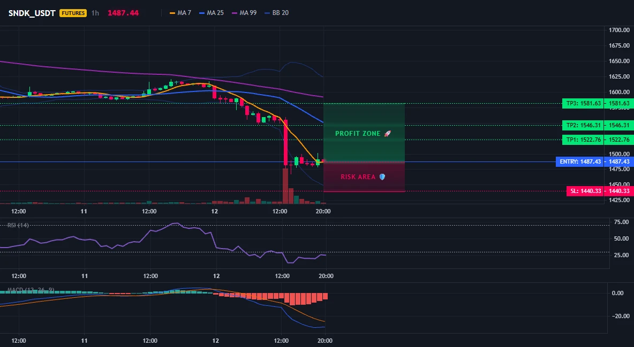Click 1650.00 on the price axis
The width and height of the screenshot is (634, 347).
coord(619,61)
